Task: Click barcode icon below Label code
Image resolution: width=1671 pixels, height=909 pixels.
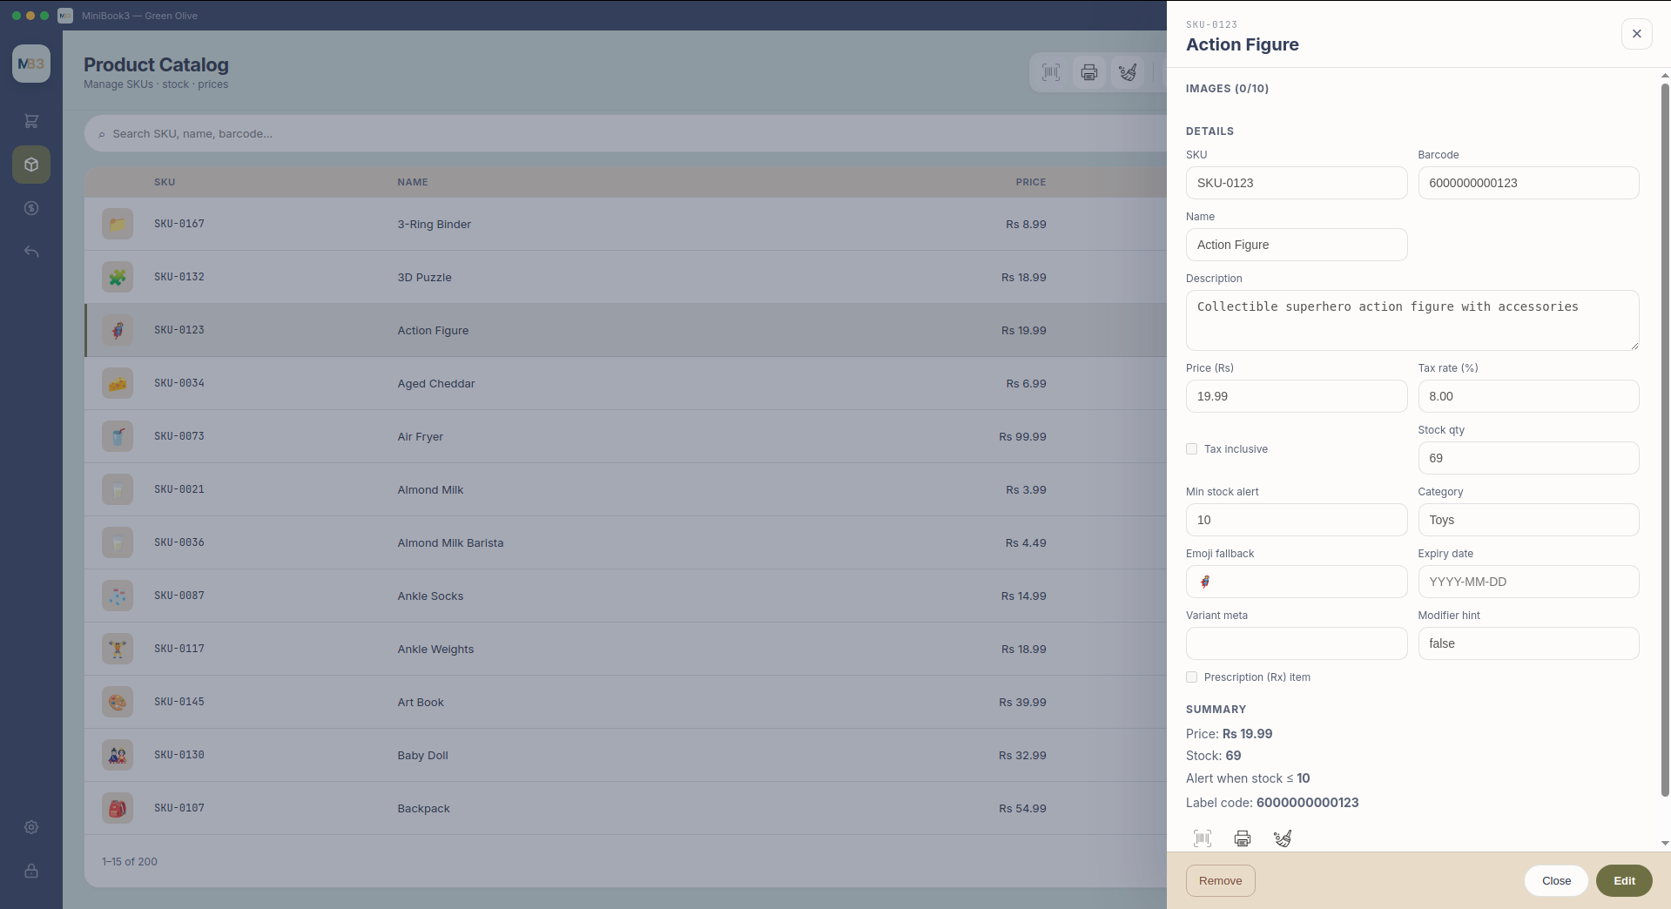Action: tap(1203, 838)
